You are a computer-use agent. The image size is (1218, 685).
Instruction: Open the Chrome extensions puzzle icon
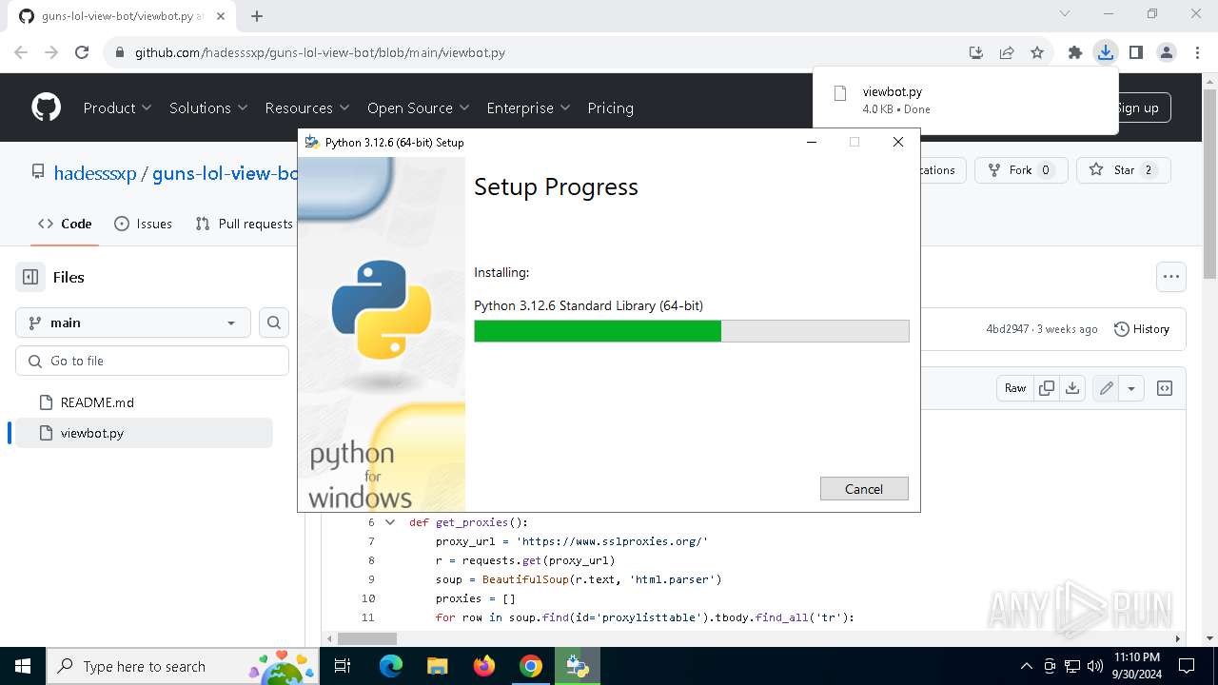pyautogui.click(x=1075, y=52)
